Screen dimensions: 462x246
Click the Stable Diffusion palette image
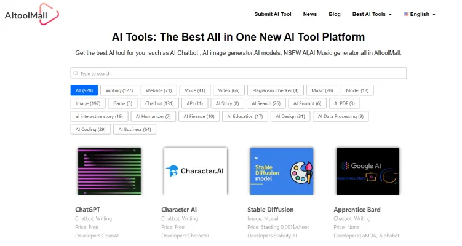tap(281, 171)
